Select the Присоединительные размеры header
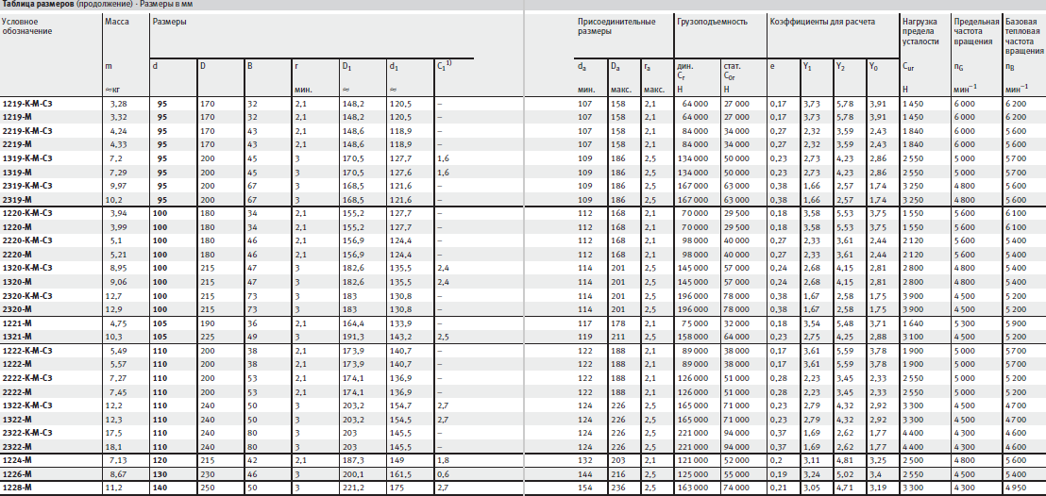1046x496 pixels. tap(616, 26)
